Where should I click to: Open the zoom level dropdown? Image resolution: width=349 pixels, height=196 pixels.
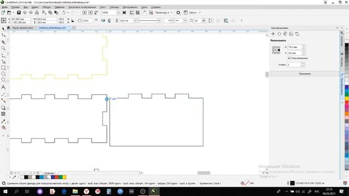coord(118,13)
